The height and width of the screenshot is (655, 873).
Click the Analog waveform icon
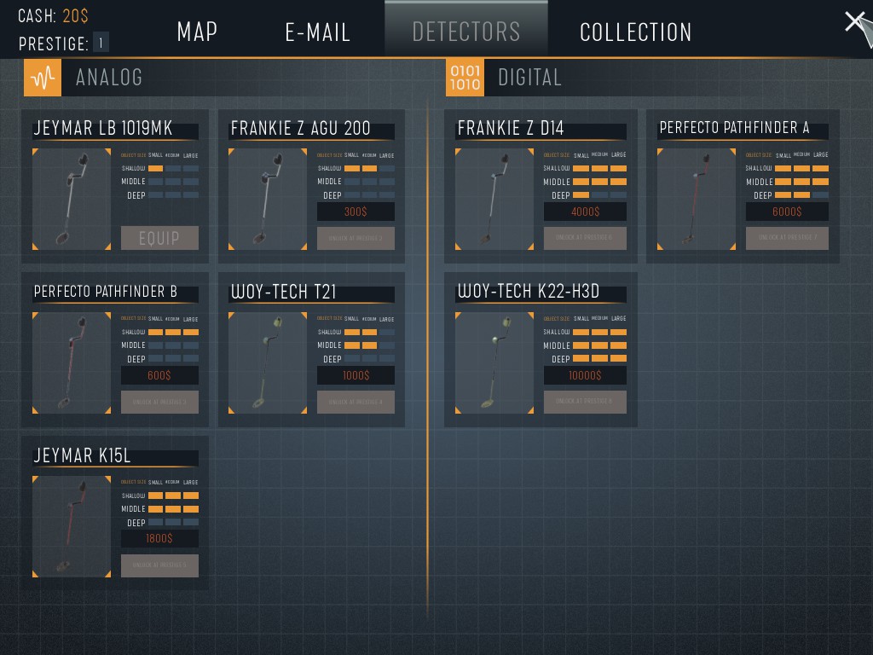coord(43,78)
